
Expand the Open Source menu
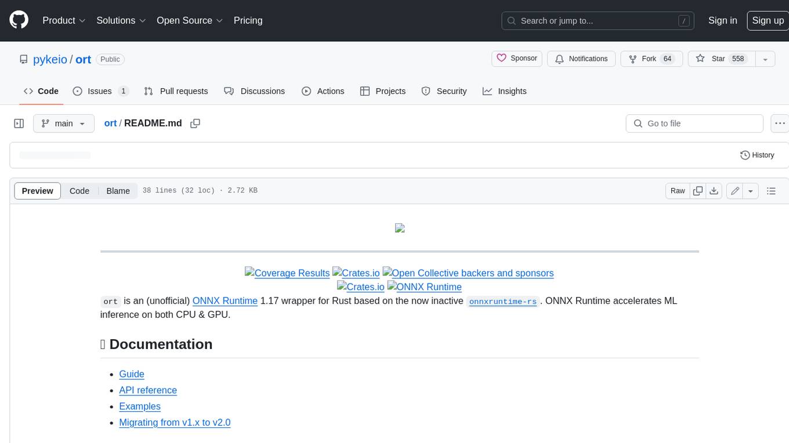190,20
